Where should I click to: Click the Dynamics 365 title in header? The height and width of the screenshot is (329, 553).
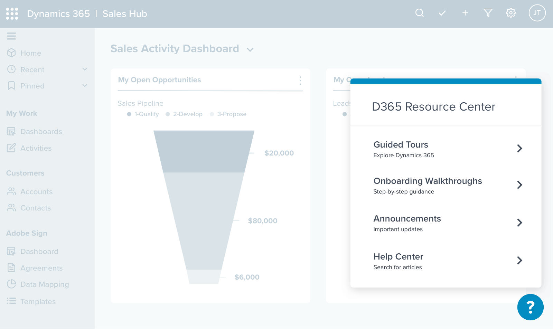[x=58, y=14]
